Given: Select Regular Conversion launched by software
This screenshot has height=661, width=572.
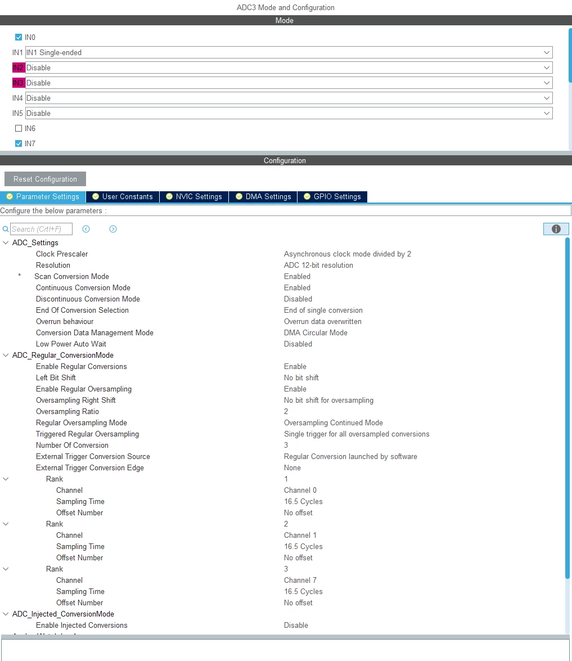Looking at the screenshot, I should [x=351, y=457].
